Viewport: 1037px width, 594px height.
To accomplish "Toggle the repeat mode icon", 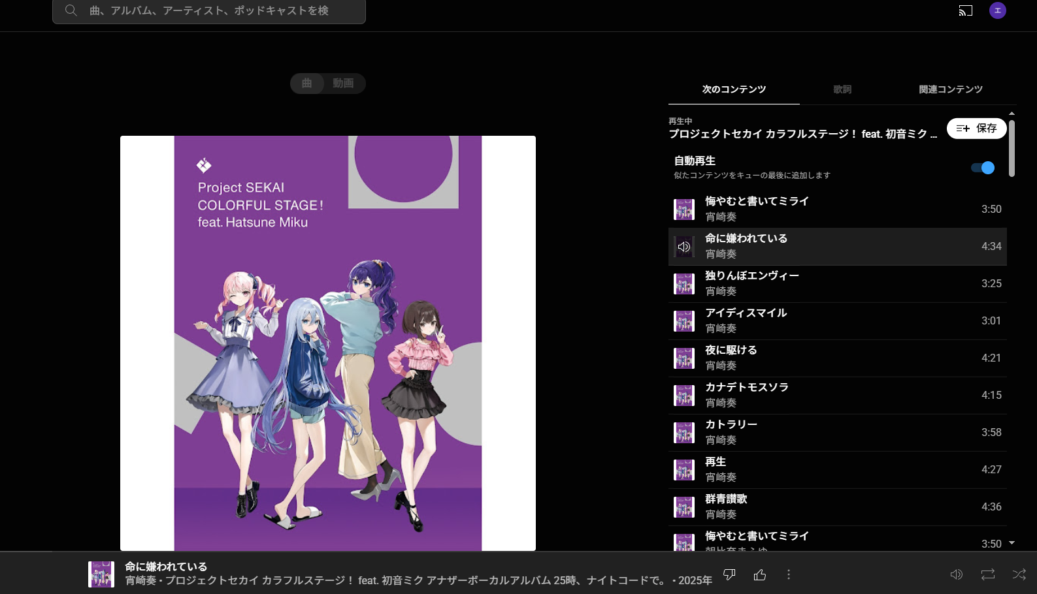I will [987, 574].
